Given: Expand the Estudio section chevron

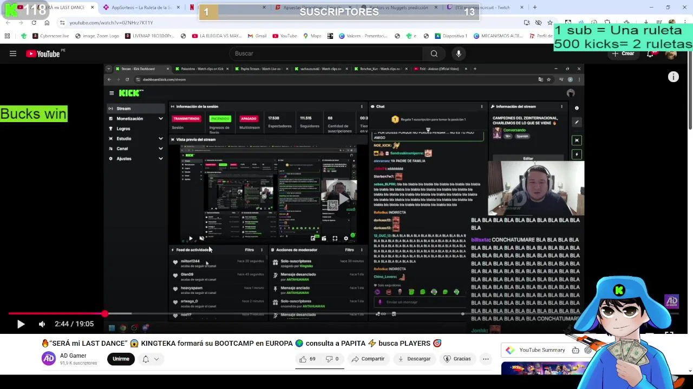Looking at the screenshot, I should 160,139.
